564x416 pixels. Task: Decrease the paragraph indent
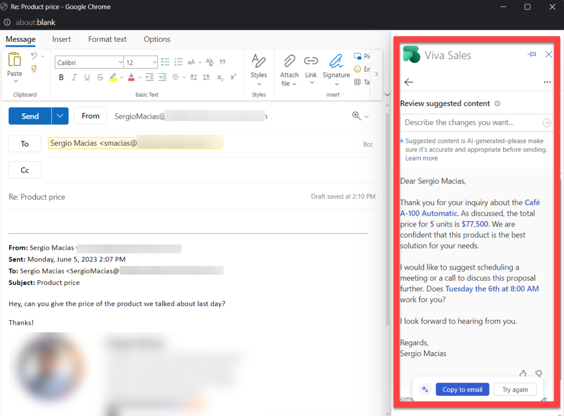click(149, 77)
